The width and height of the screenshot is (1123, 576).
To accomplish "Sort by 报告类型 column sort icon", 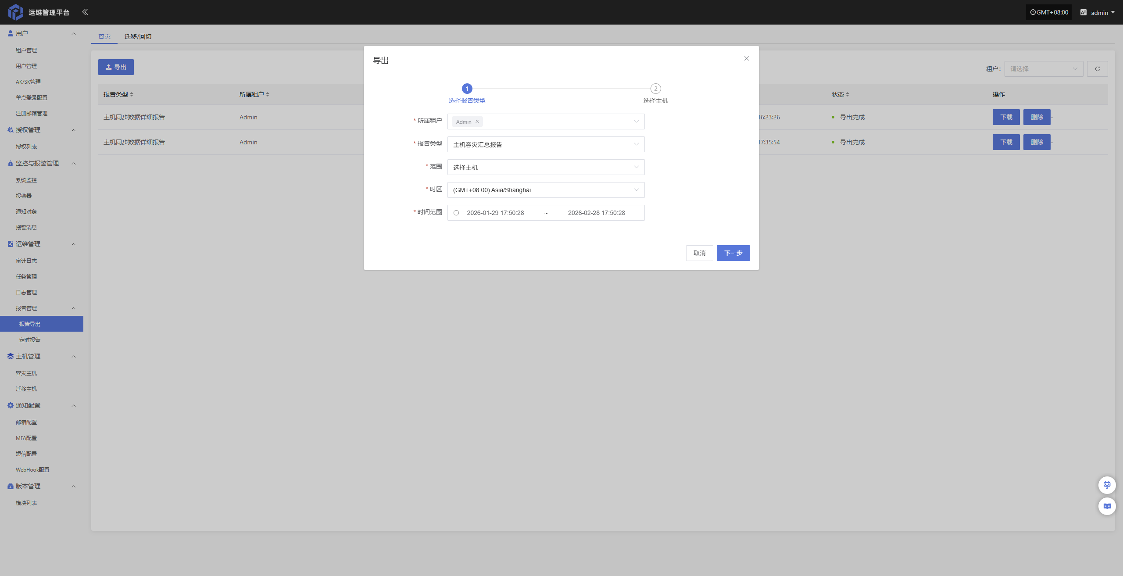I will 132,94.
